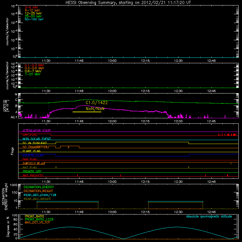The height and width of the screenshot is (242, 242).
Task: Select the NON_SOLAR_EVENT flag label
Action: pyautogui.click(x=37, y=139)
